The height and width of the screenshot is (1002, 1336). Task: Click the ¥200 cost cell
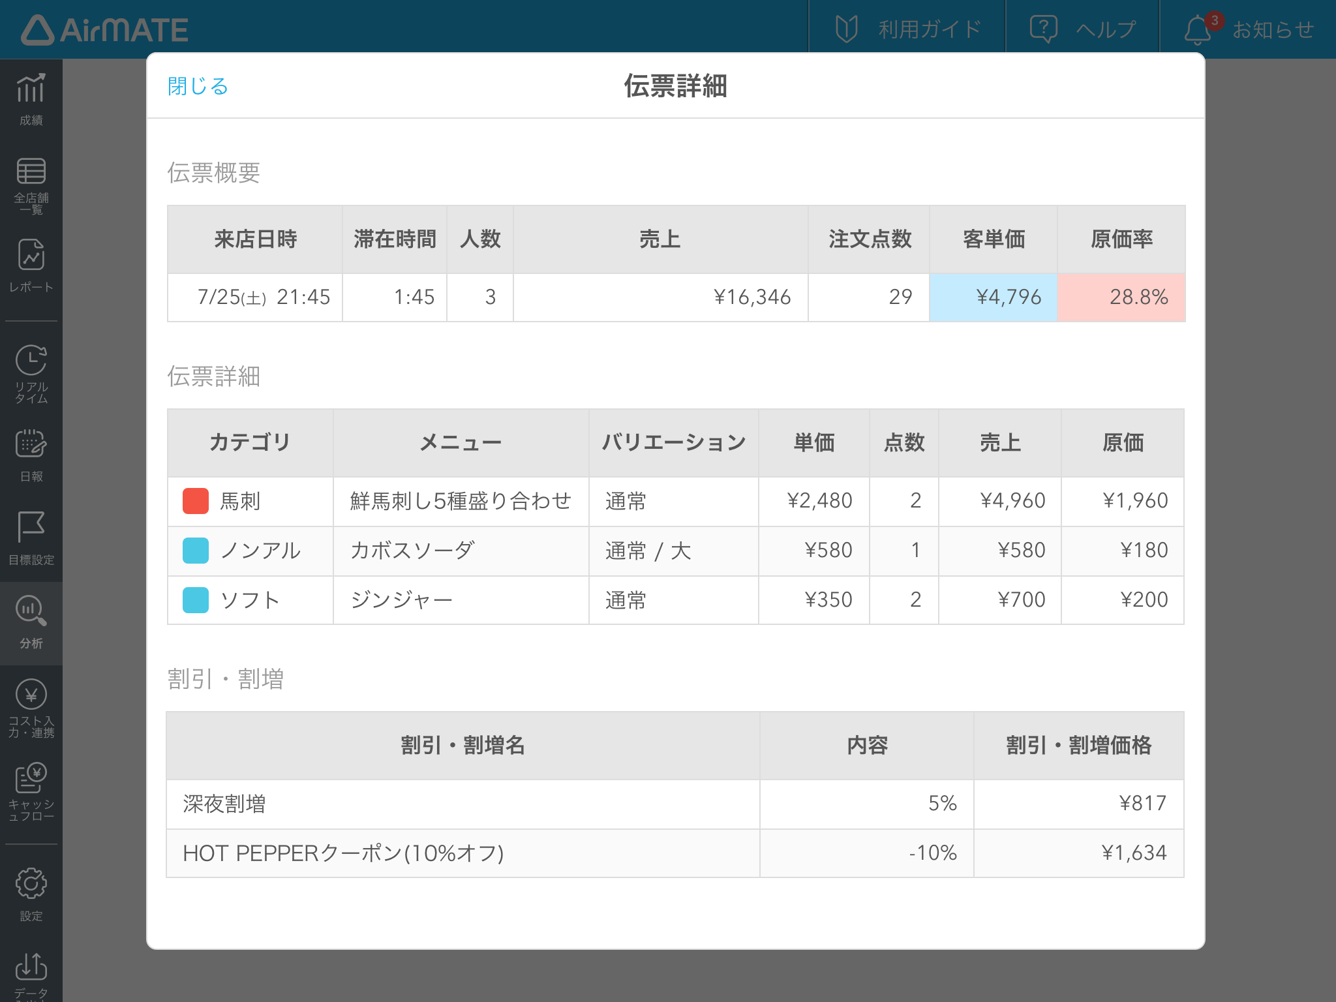point(1123,600)
